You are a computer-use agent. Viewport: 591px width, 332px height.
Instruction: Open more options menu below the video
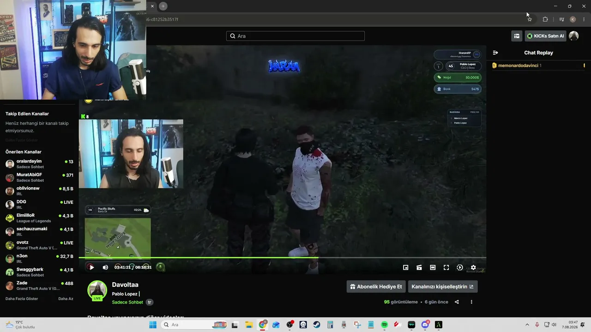click(471, 302)
